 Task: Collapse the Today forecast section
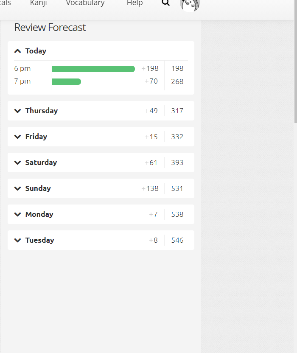tap(17, 51)
